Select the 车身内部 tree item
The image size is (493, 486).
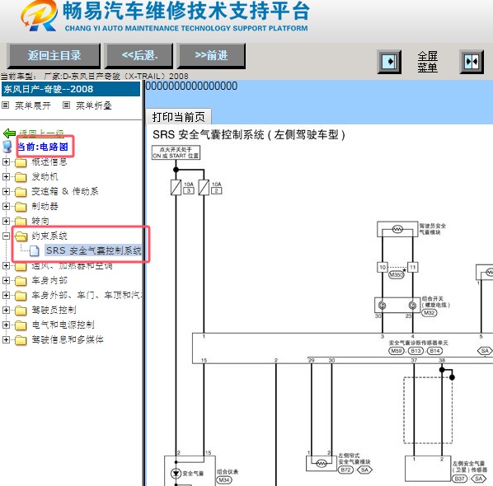coord(49,280)
